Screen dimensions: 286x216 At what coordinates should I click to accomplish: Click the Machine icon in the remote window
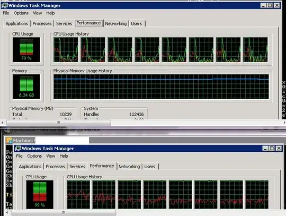(x=9, y=141)
